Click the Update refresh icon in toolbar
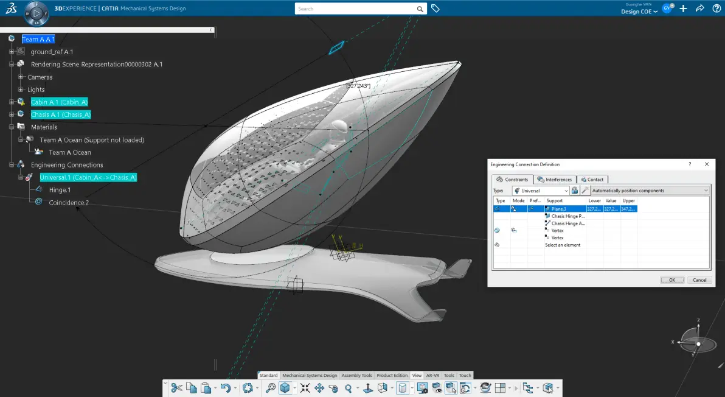 point(248,388)
